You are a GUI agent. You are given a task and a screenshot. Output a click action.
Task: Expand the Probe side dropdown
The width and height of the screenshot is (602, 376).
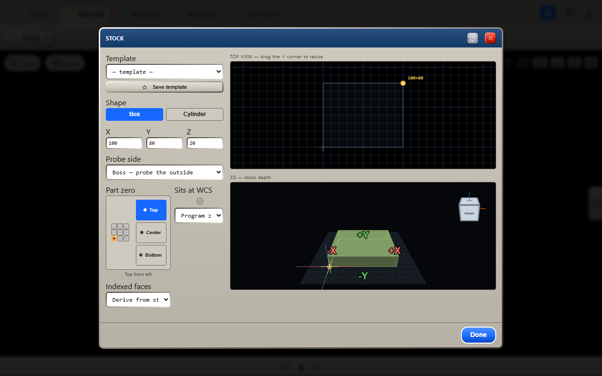(165, 172)
